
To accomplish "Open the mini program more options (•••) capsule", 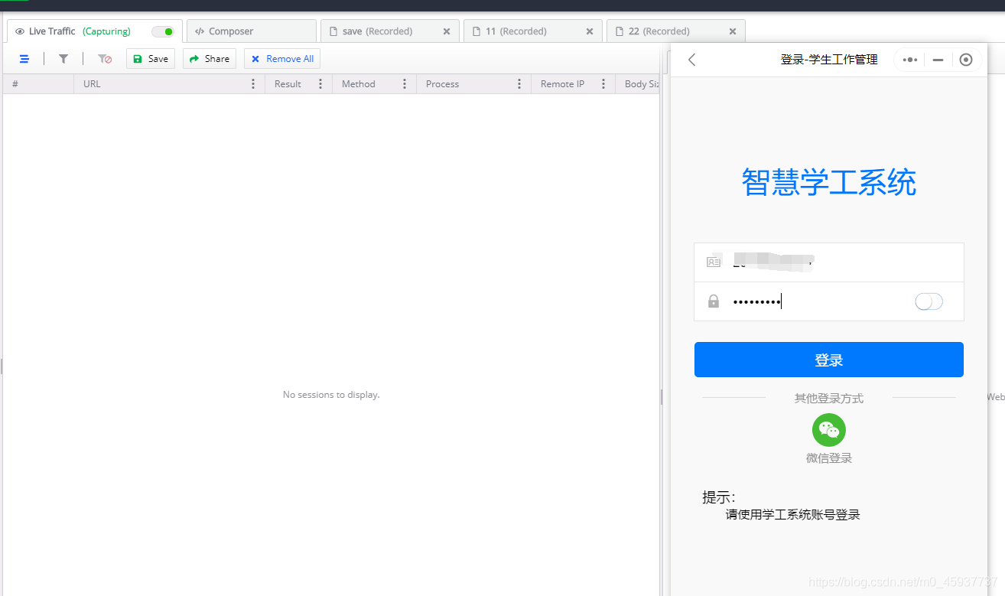I will pos(909,59).
